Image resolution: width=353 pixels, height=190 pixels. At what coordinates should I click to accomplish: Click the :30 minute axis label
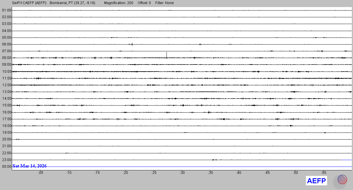tap(182, 173)
